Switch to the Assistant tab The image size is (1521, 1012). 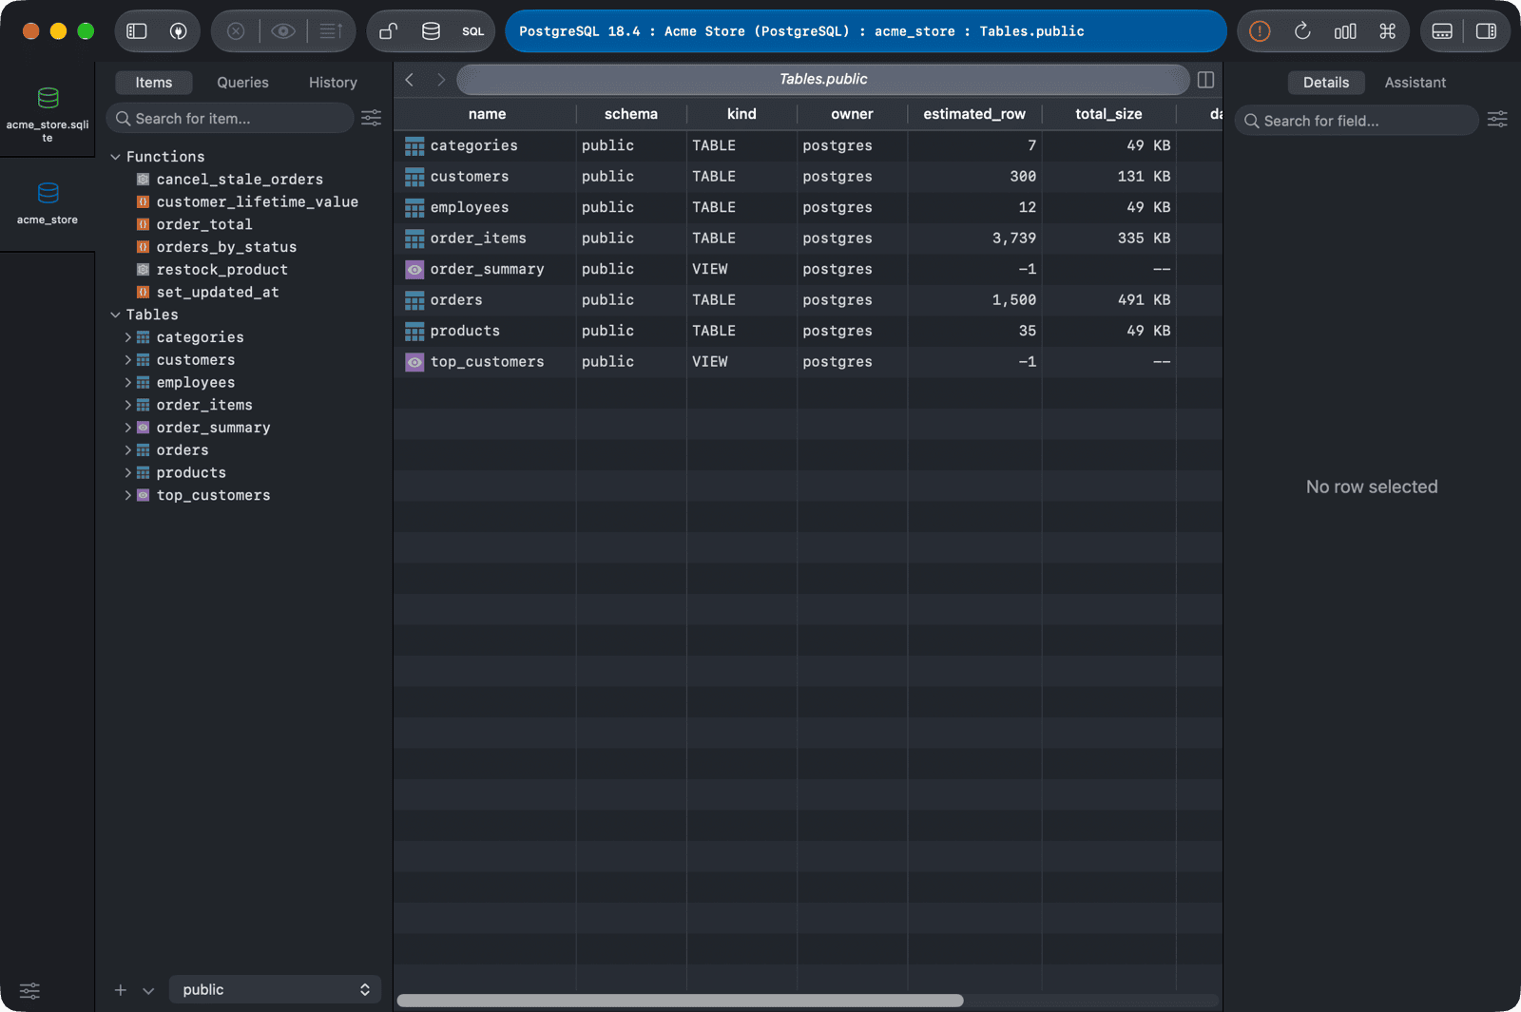click(1415, 83)
